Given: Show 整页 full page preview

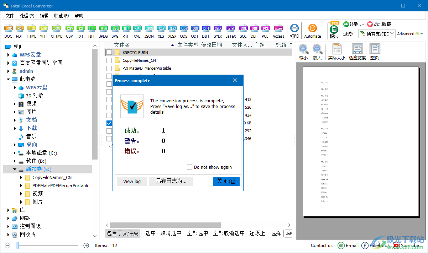Looking at the screenshot, I should pos(375,52).
